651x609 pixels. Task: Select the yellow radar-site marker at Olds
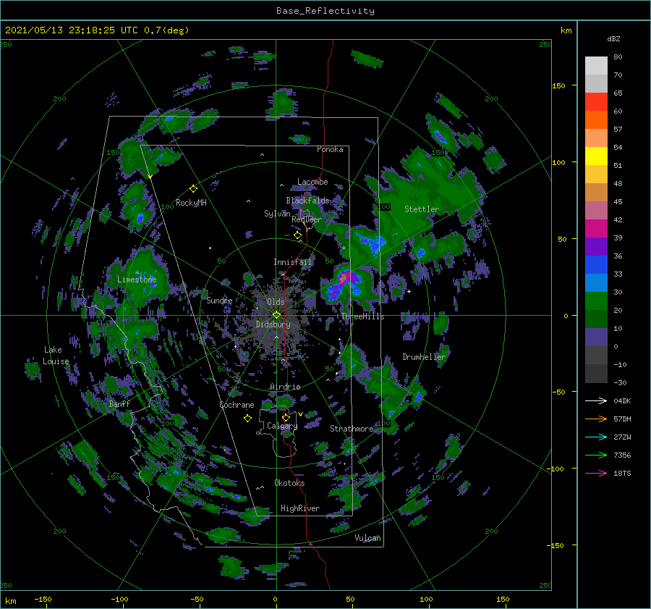point(276,315)
